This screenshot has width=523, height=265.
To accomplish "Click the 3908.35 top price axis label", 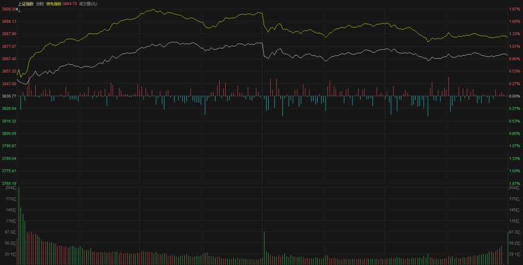I will tap(9, 9).
